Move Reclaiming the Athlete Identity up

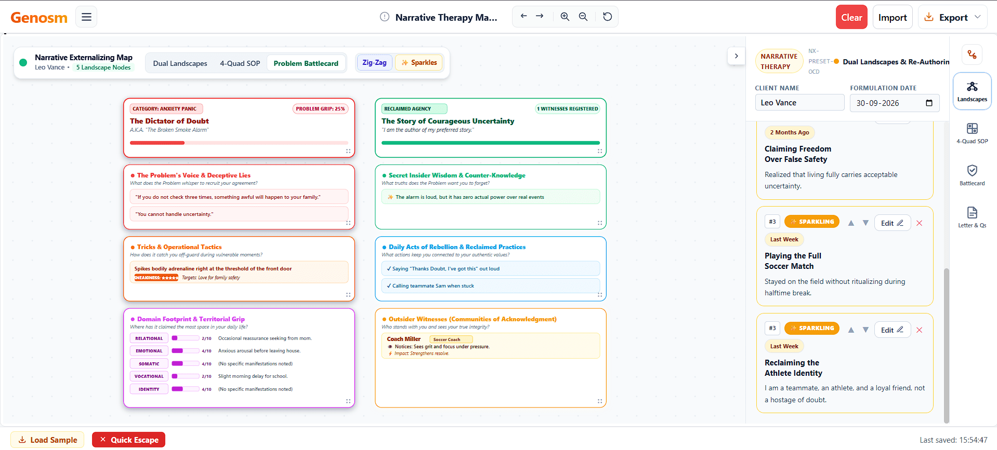pyautogui.click(x=851, y=330)
